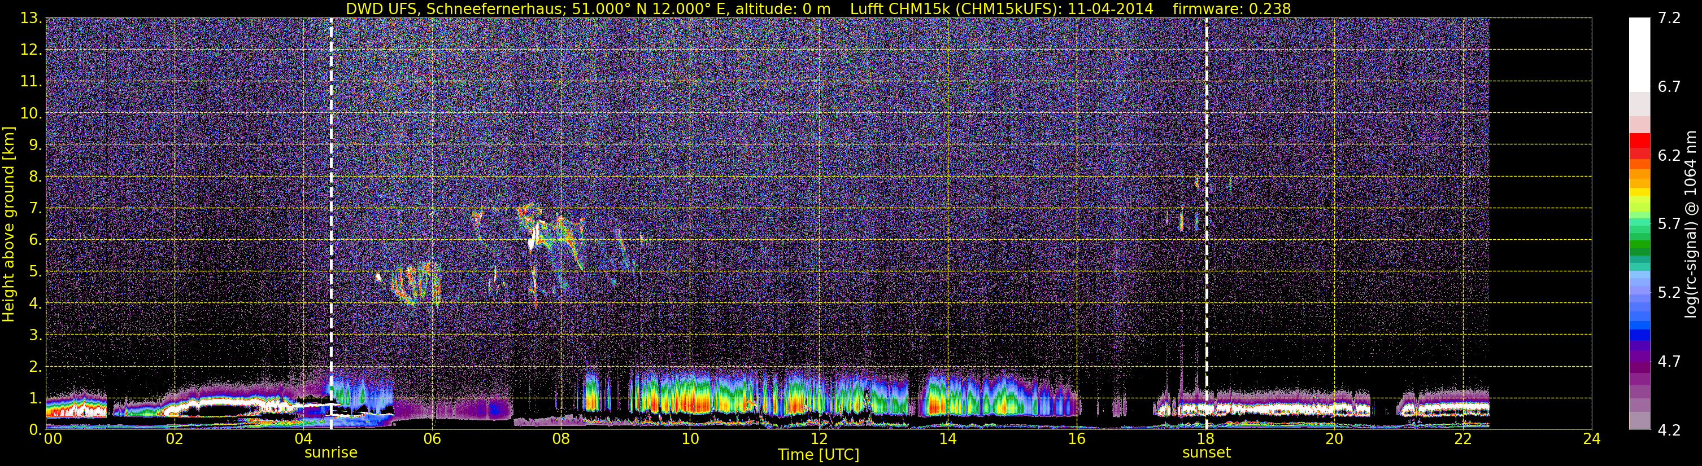
Task: Click the 'sunrise' label under the time axis
Action: pyautogui.click(x=330, y=453)
